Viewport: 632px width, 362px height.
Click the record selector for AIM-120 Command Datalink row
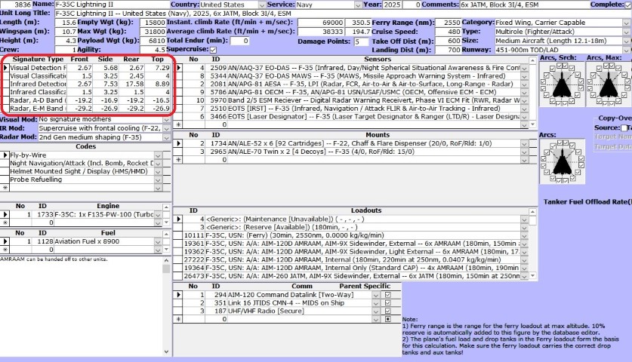click(x=178, y=295)
